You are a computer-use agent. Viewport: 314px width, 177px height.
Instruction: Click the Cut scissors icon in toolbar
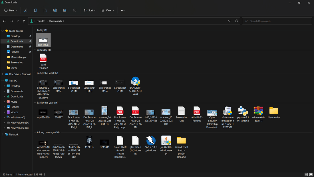(x=25, y=10)
